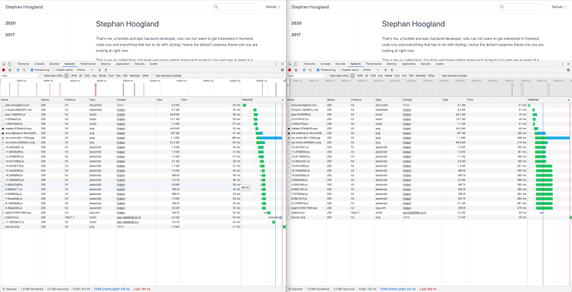The image size is (572, 292).
Task: Filter by Img in right DevTools
Action: point(380,76)
